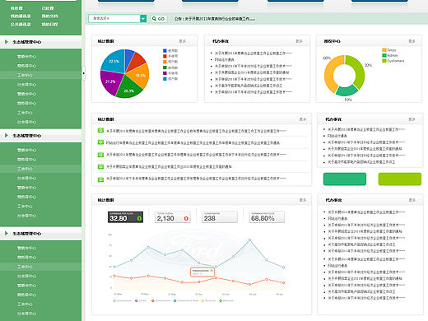Viewport: 428px width, 321px height.
Task: Click the solid teal green button
Action: click(x=345, y=179)
